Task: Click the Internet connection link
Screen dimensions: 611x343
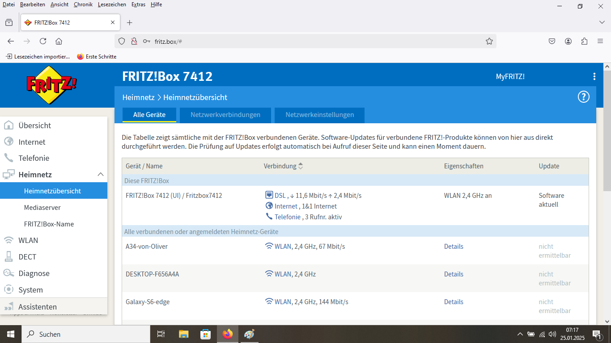Action: [x=286, y=206]
